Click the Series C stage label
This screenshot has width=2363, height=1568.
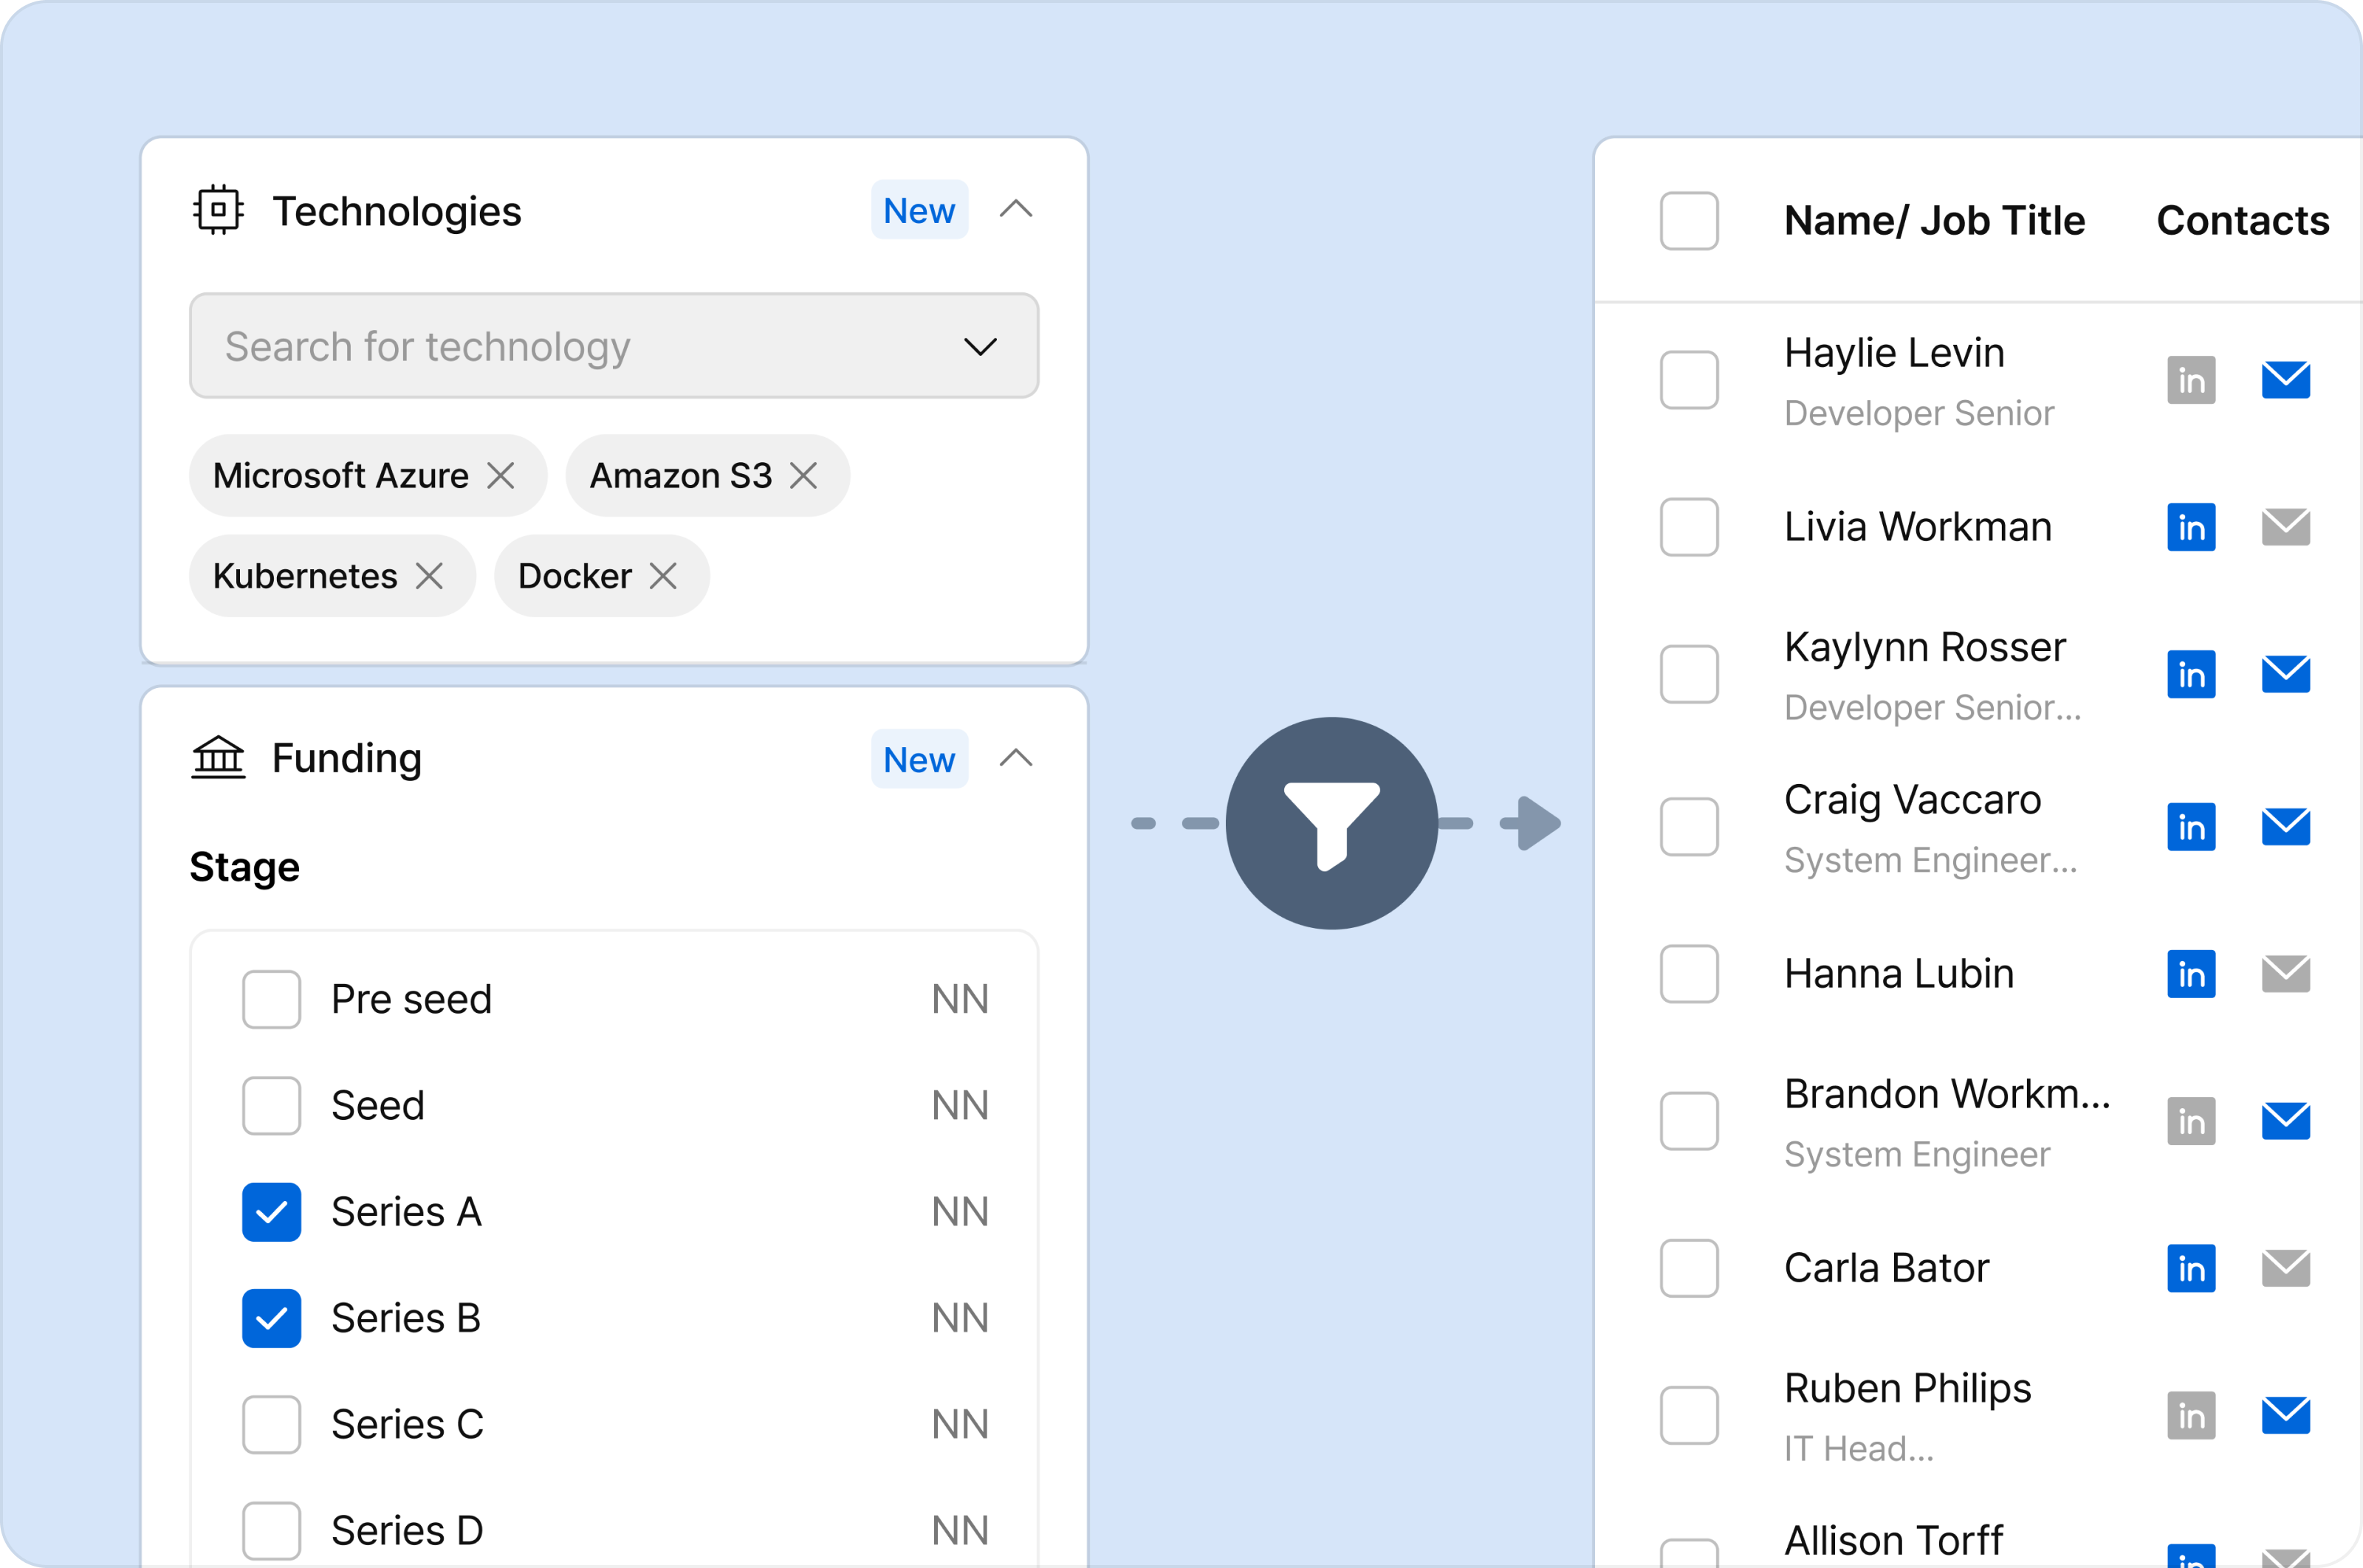click(x=407, y=1424)
